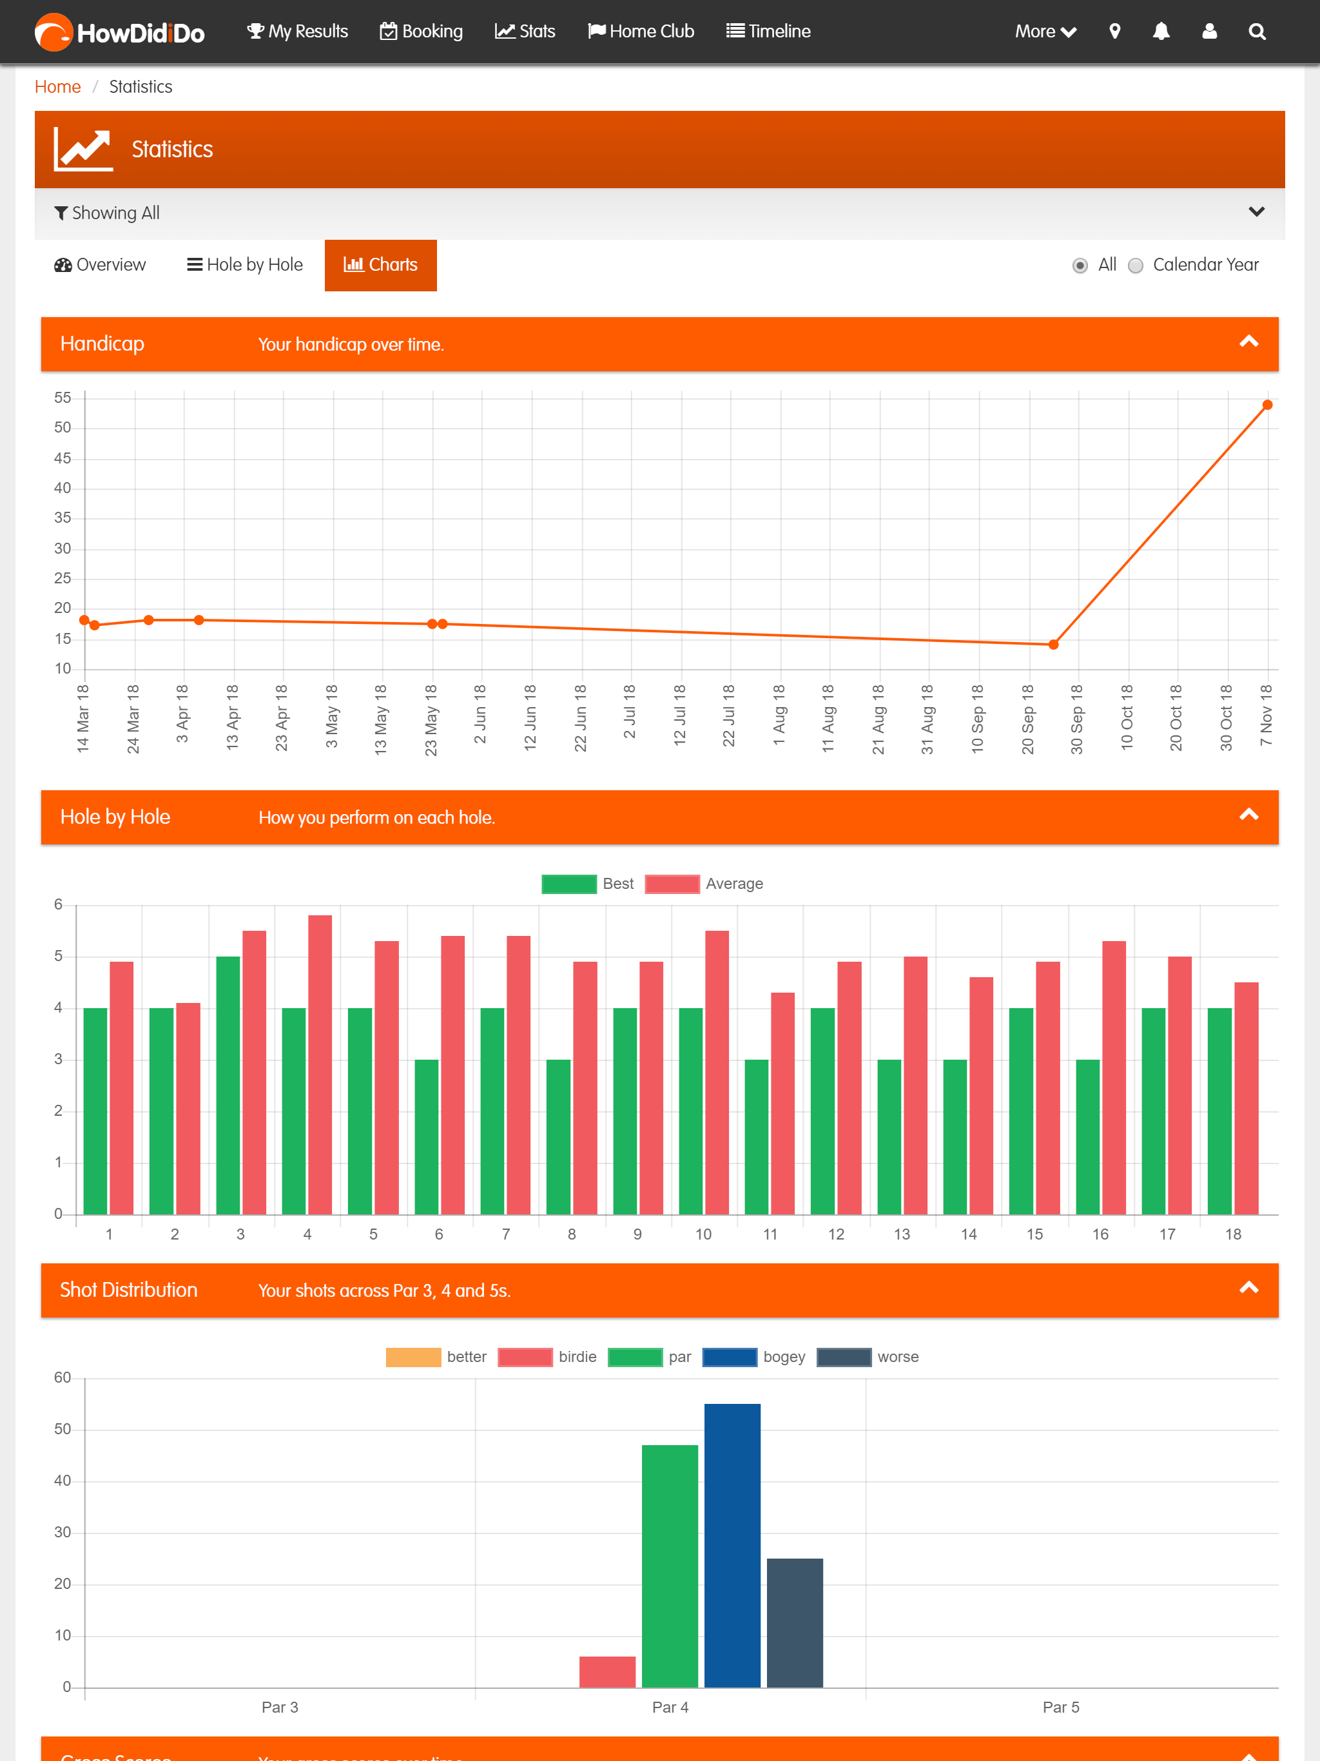Toggle the Best legend series off
Viewport: 1320px width, 1761px height.
568,884
